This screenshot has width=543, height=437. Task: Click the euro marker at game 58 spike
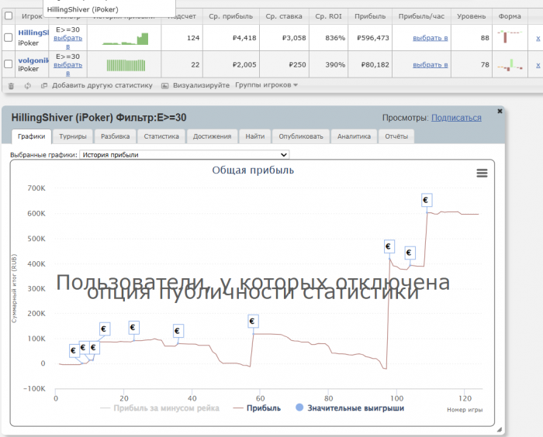253,321
